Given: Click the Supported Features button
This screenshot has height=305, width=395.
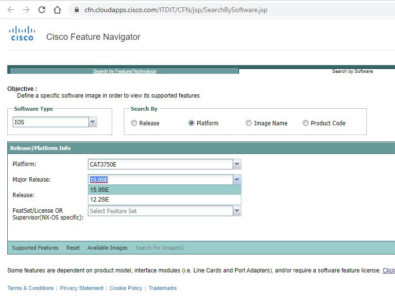Looking at the screenshot, I should (x=35, y=248).
